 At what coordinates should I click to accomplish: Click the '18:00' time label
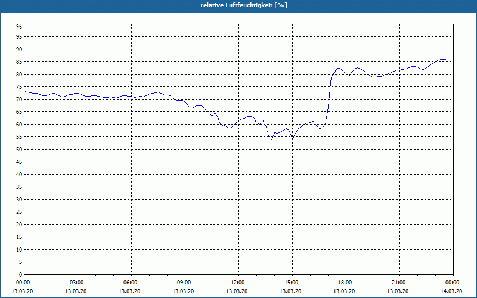coord(346,283)
